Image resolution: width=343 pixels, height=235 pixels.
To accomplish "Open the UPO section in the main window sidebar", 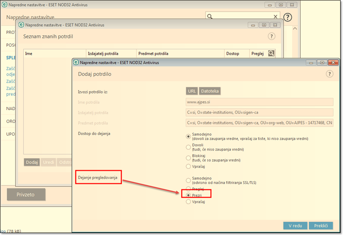I will coord(11,134).
